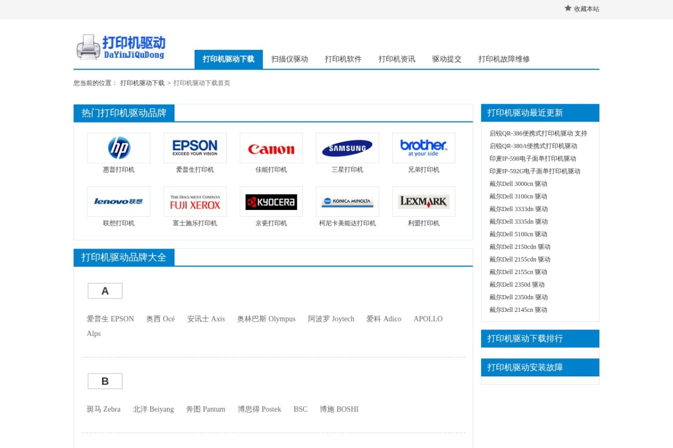Image resolution: width=673 pixels, height=448 pixels.
Task: Open 印麦IP-592G电子面单打印机驱动 link
Action: point(535,171)
